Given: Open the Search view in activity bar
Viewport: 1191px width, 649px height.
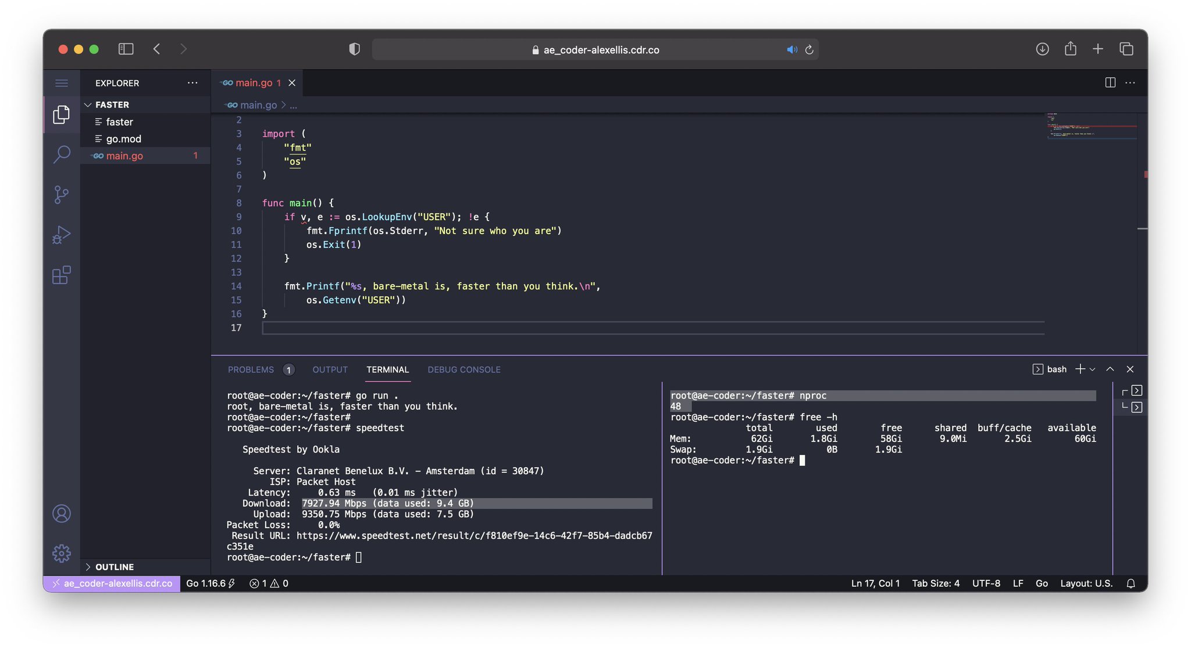Looking at the screenshot, I should [62, 154].
